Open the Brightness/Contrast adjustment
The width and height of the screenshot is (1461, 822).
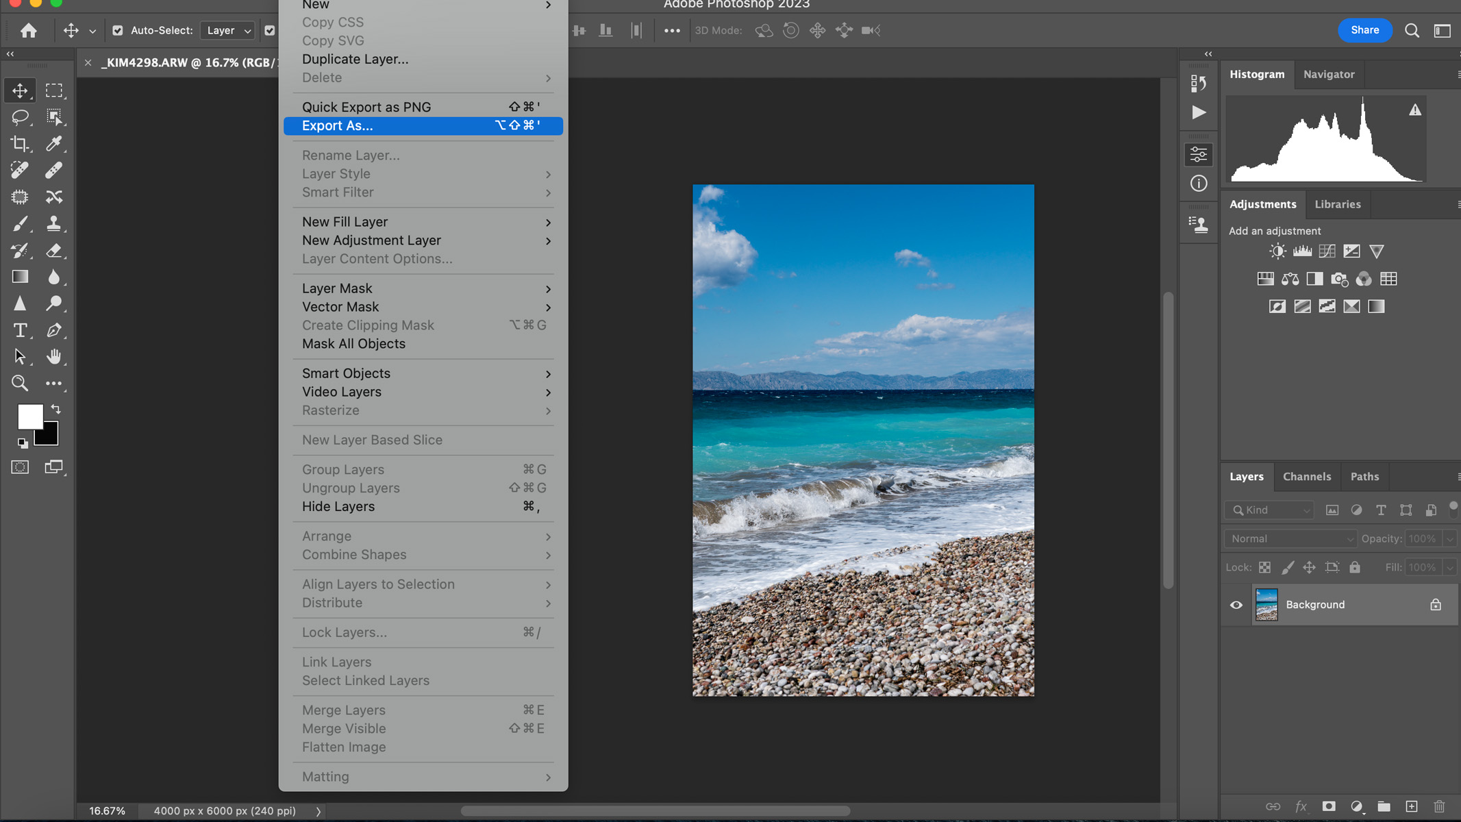[1278, 251]
